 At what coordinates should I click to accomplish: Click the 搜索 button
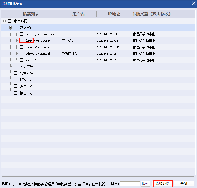pos(145,184)
